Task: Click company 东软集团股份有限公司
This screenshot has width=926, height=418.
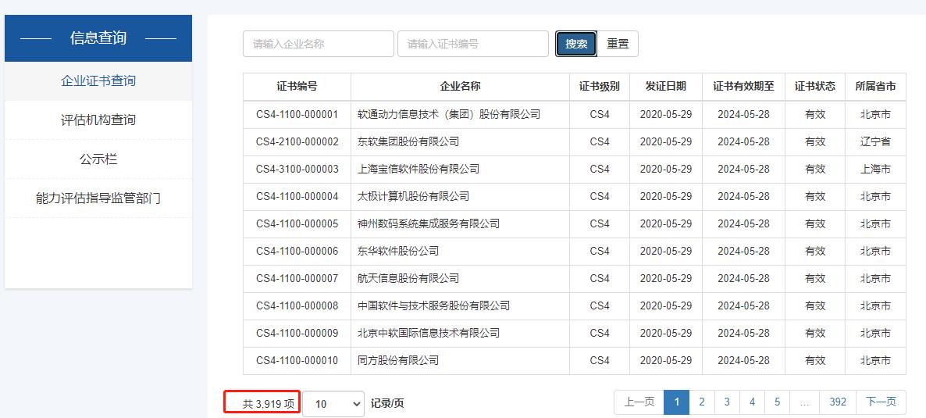Action: [408, 142]
